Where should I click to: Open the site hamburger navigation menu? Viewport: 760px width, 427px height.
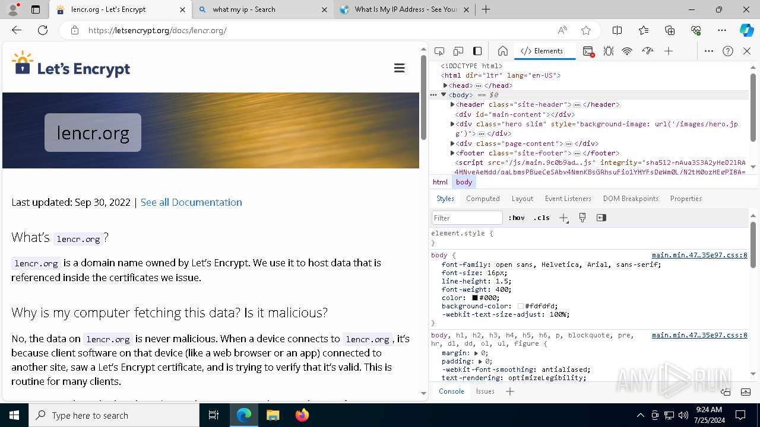coord(400,68)
